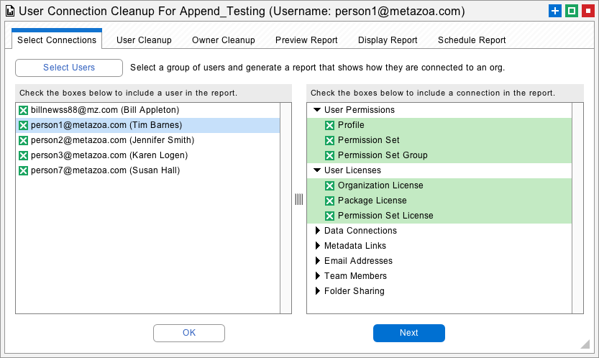
Task: Click the users list vertical scrollbar
Action: [285, 208]
